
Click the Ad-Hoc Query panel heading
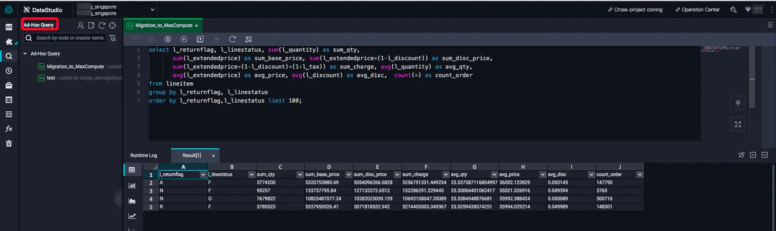point(39,25)
